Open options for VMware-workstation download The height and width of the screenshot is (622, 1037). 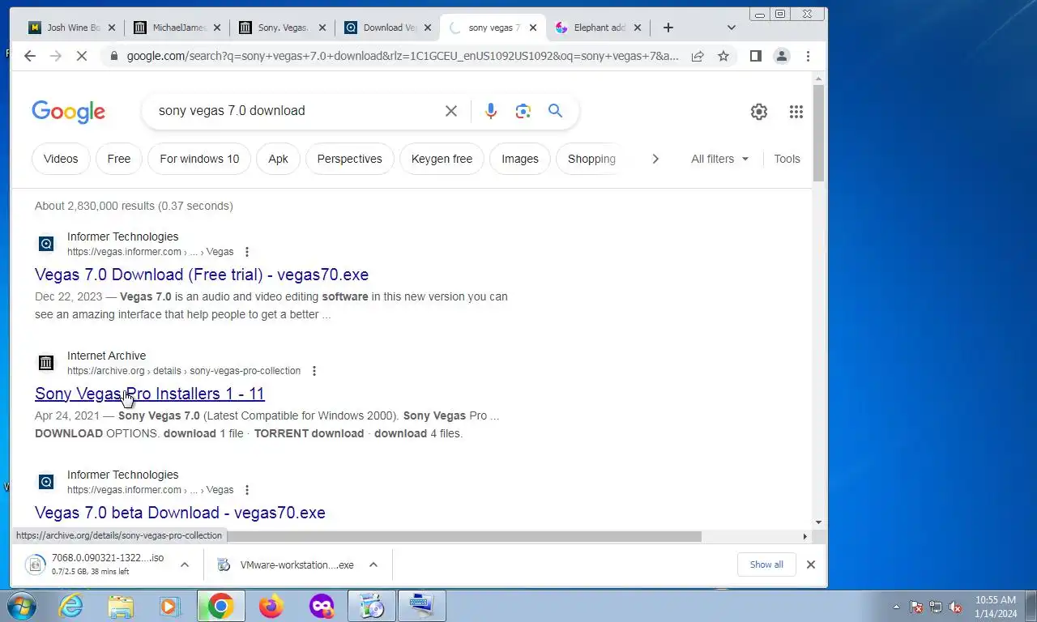coord(373,564)
